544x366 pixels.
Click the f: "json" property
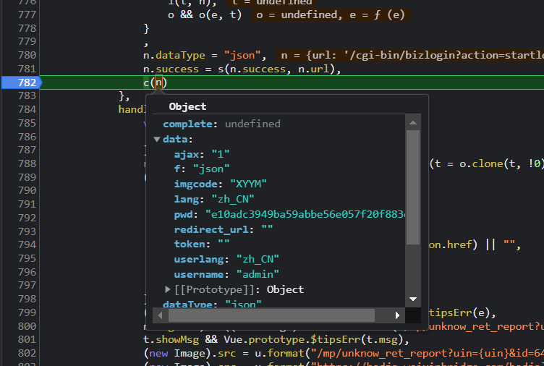pyautogui.click(x=202, y=169)
